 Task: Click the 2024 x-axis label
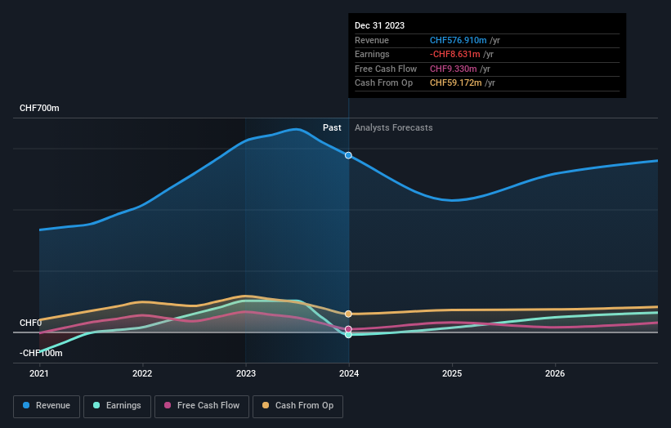[349, 374]
